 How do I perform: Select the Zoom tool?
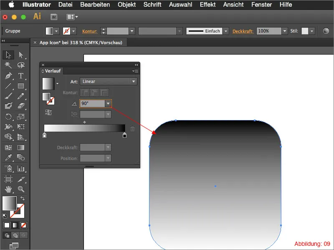point(20,189)
